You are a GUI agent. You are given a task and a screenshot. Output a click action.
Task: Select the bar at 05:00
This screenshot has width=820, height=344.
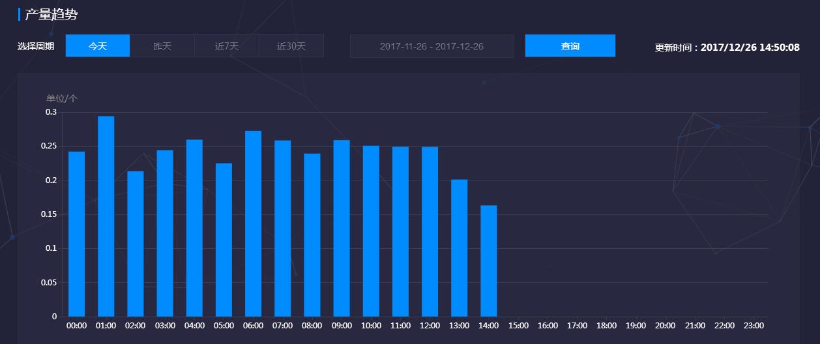click(x=224, y=240)
